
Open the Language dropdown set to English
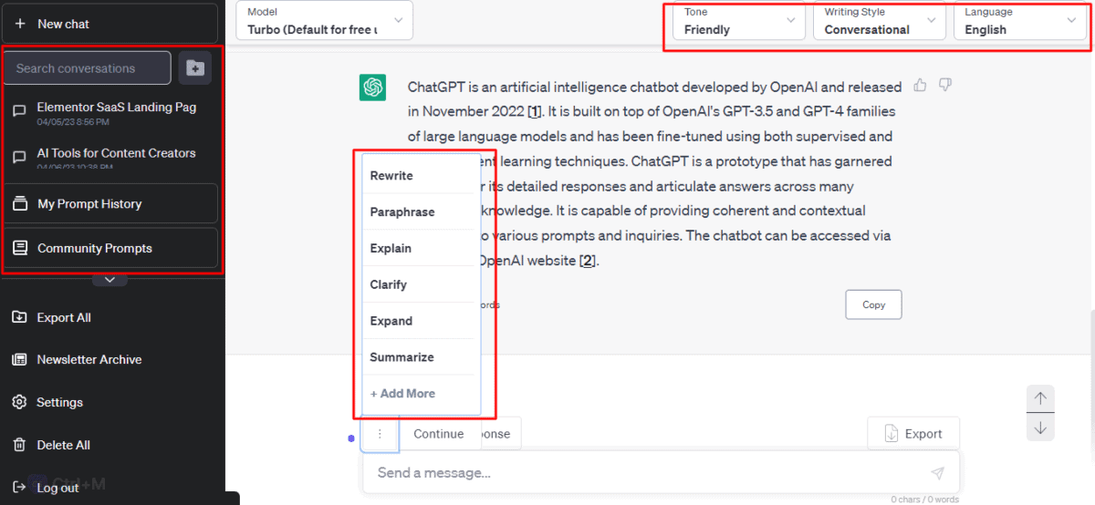pyautogui.click(x=1021, y=20)
